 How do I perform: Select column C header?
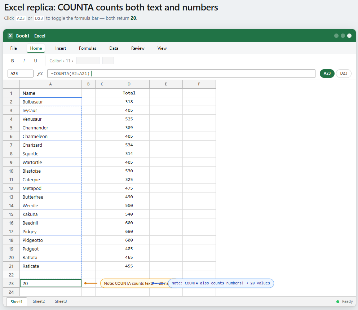pyautogui.click(x=102, y=84)
